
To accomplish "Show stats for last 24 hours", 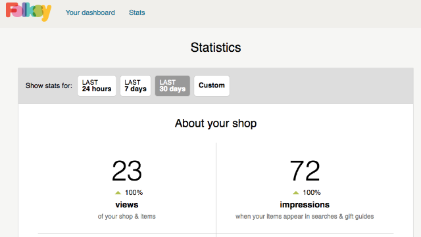I will click(x=97, y=86).
